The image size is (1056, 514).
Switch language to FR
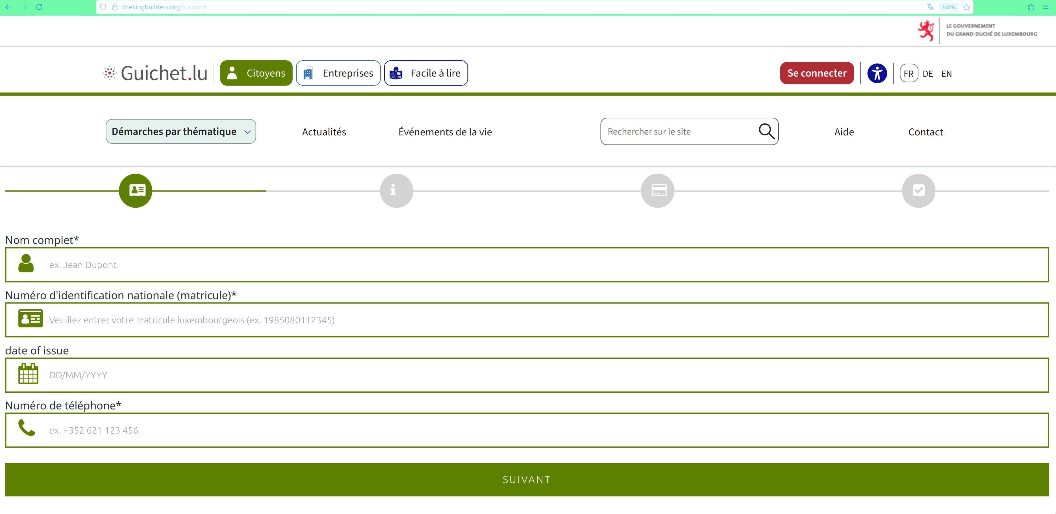point(909,74)
